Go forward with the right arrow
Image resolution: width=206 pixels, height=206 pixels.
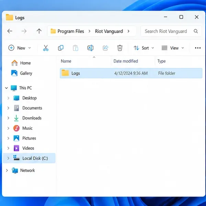coord(24,31)
